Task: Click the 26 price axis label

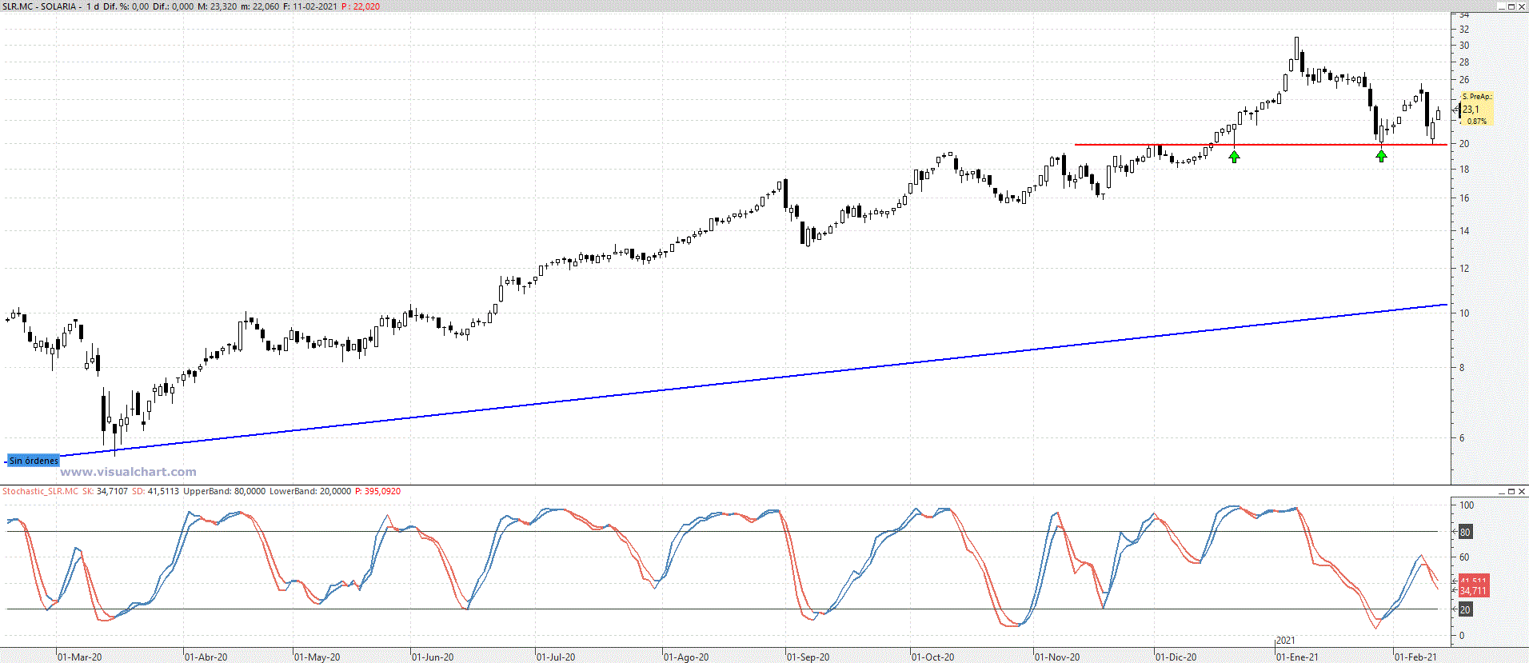Action: 1464,80
